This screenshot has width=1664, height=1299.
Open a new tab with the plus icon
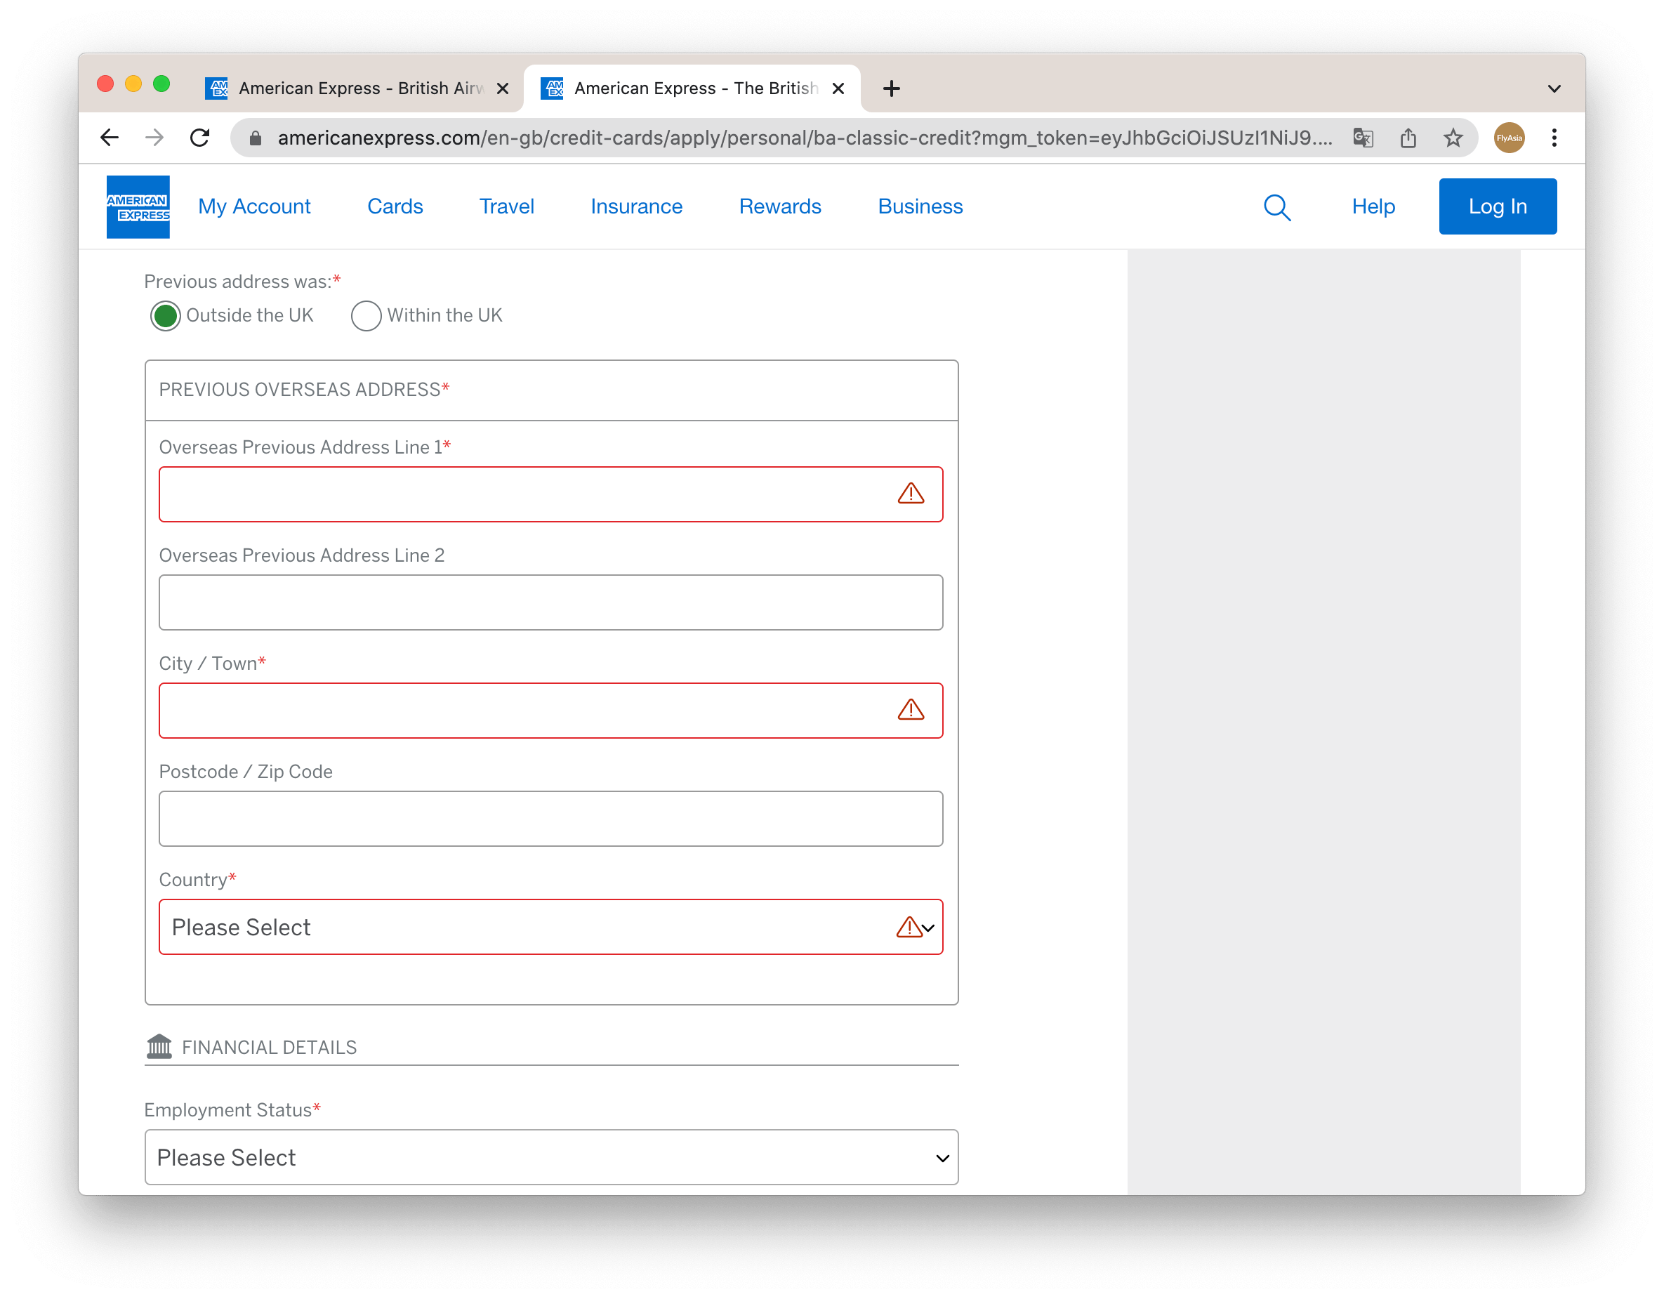coord(892,88)
